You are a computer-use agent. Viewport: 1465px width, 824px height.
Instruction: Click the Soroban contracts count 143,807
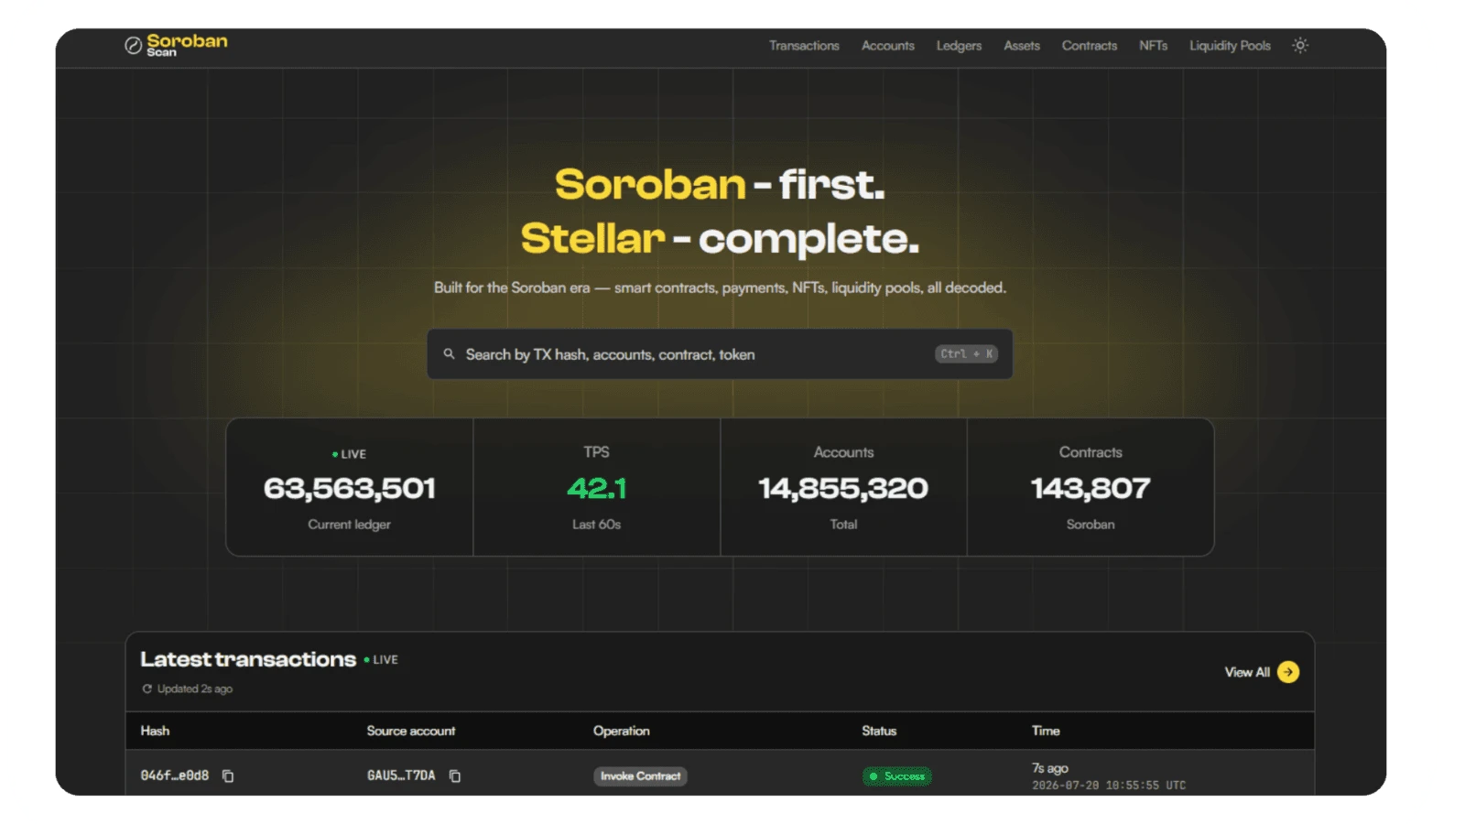(1091, 489)
